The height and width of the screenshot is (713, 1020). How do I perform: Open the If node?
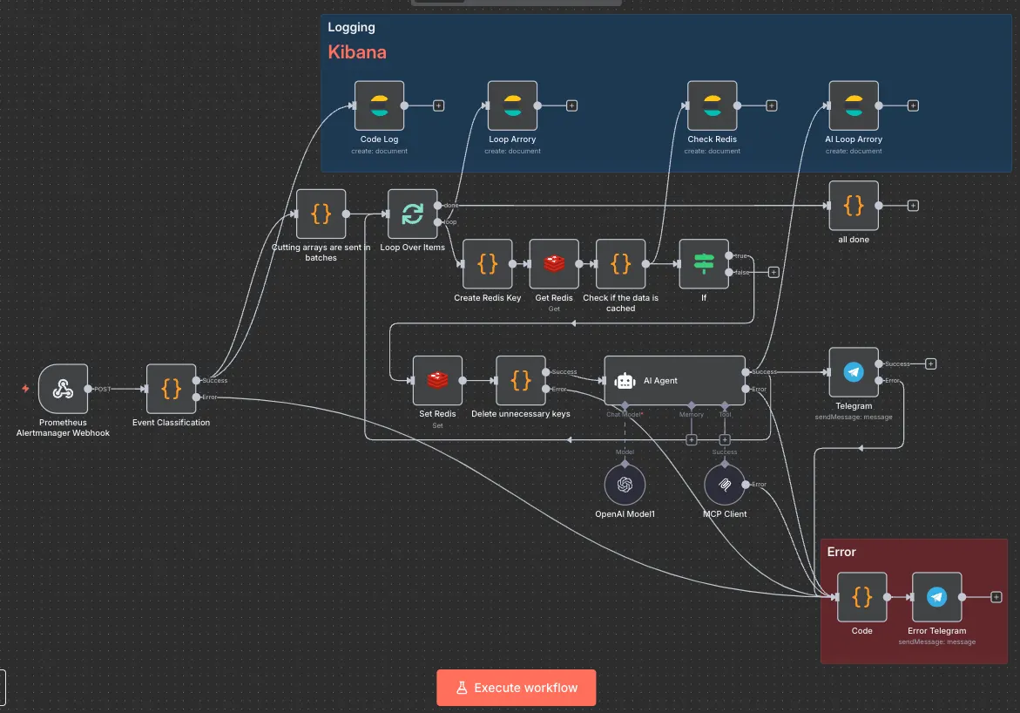[704, 264]
